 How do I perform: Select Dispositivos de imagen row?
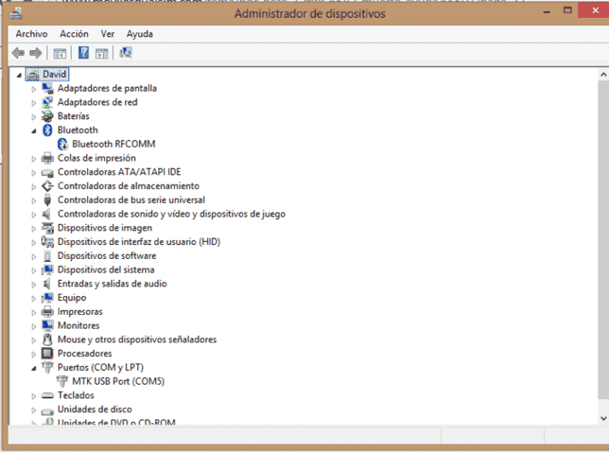tap(105, 228)
